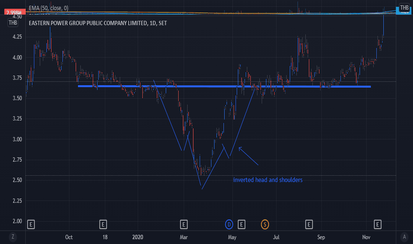Click the EMA (50, close, 0) indicator legend
Viewport: 413px width, 244px height.
[48, 8]
